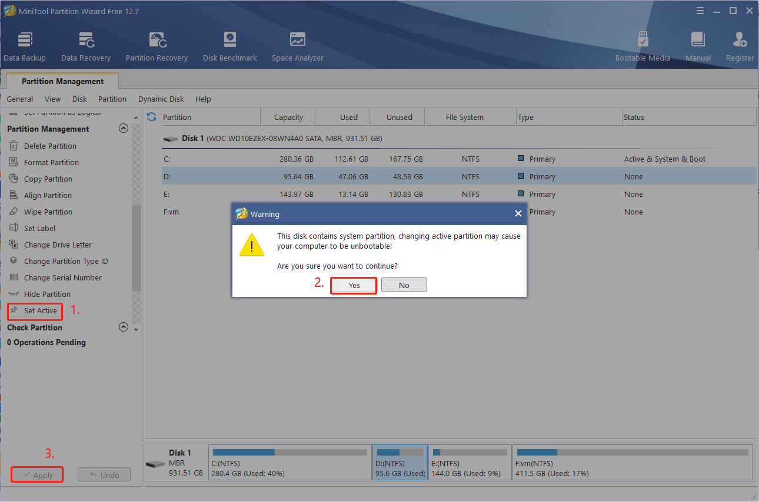Open the View menu
759x502 pixels.
pyautogui.click(x=52, y=99)
